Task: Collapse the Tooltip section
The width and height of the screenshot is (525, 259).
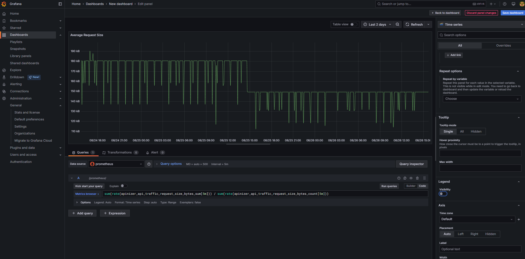Action: (519, 118)
